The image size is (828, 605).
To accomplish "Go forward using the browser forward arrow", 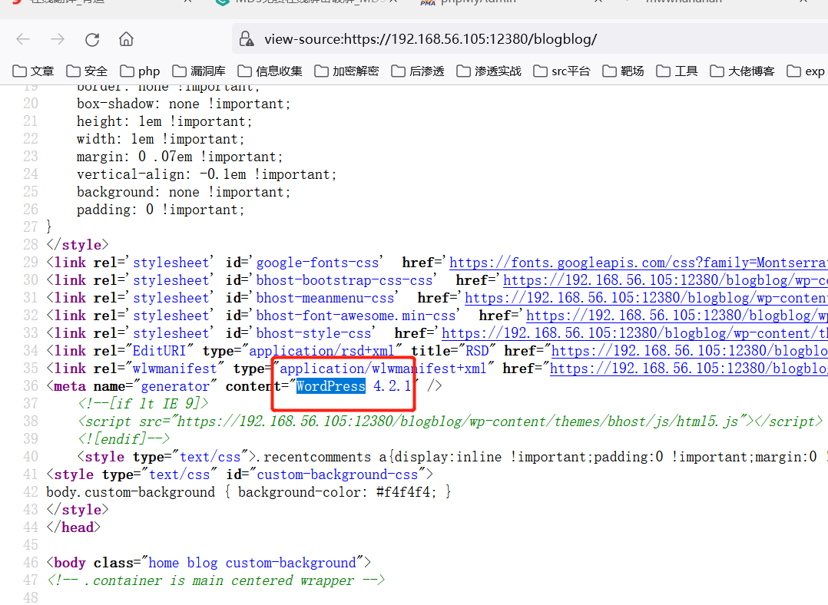I will [x=58, y=39].
